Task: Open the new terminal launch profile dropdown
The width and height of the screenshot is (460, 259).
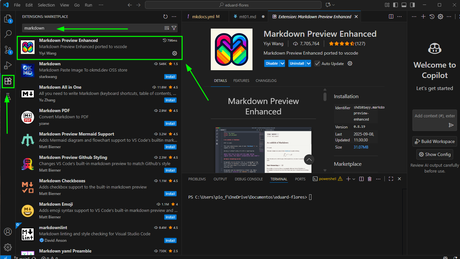Action: click(354, 179)
